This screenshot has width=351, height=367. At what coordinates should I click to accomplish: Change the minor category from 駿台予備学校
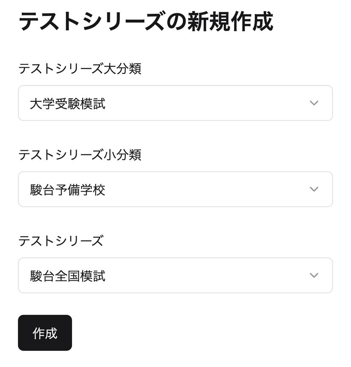click(175, 189)
